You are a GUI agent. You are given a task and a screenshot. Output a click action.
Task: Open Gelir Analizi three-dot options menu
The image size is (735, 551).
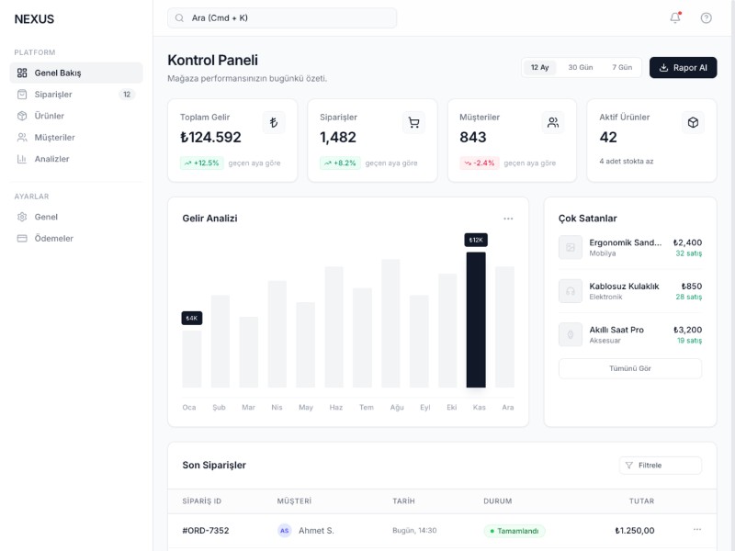(508, 219)
